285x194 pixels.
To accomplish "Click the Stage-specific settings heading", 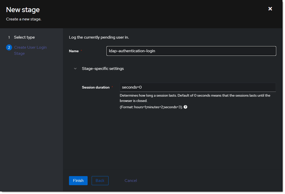I will [103, 69].
